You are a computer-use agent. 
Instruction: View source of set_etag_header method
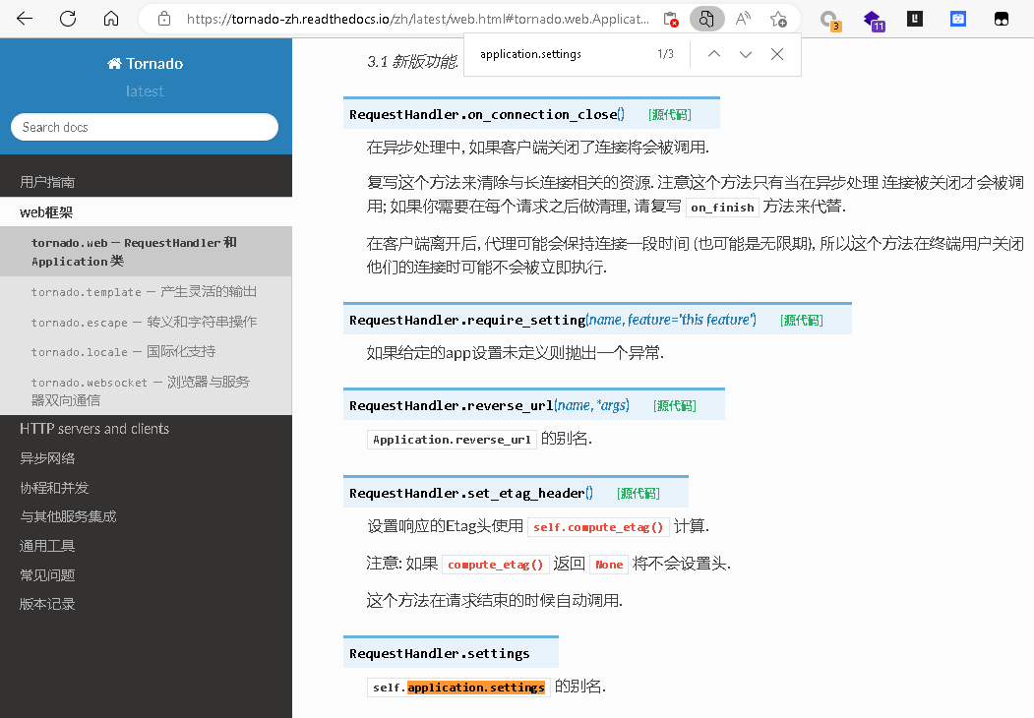[x=639, y=493]
